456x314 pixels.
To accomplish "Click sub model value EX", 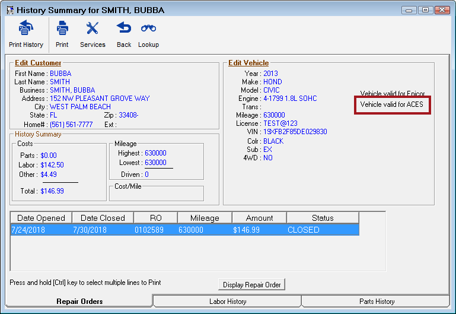I will (x=267, y=150).
